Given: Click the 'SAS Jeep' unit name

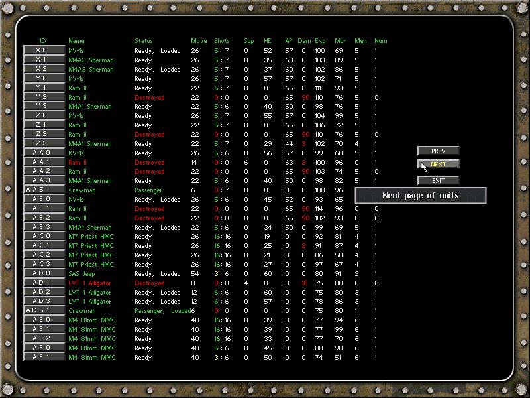Looking at the screenshot, I should pyautogui.click(x=81, y=274).
